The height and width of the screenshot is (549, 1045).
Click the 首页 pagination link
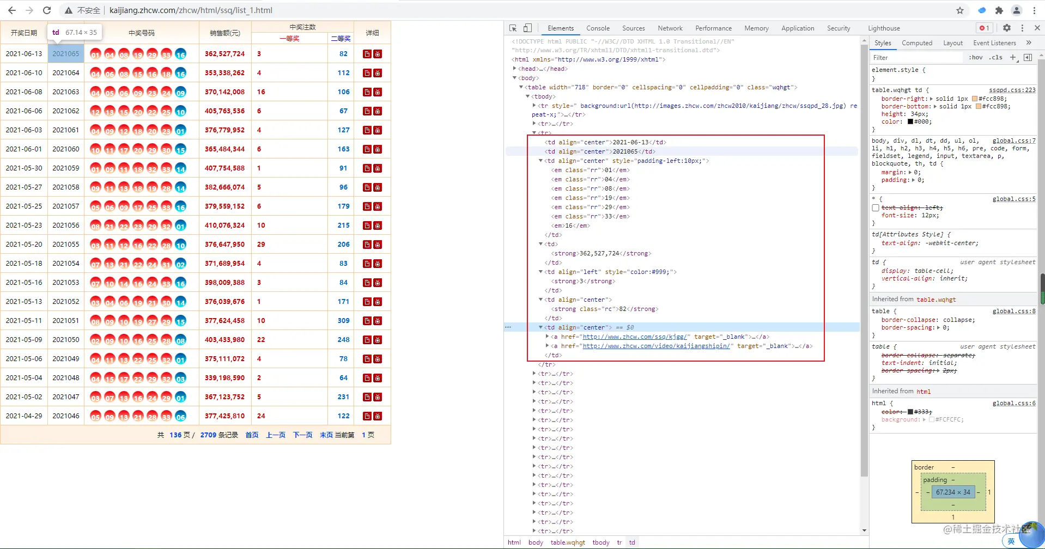(252, 435)
